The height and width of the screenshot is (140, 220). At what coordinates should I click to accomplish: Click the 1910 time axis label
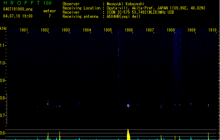coord(212,30)
